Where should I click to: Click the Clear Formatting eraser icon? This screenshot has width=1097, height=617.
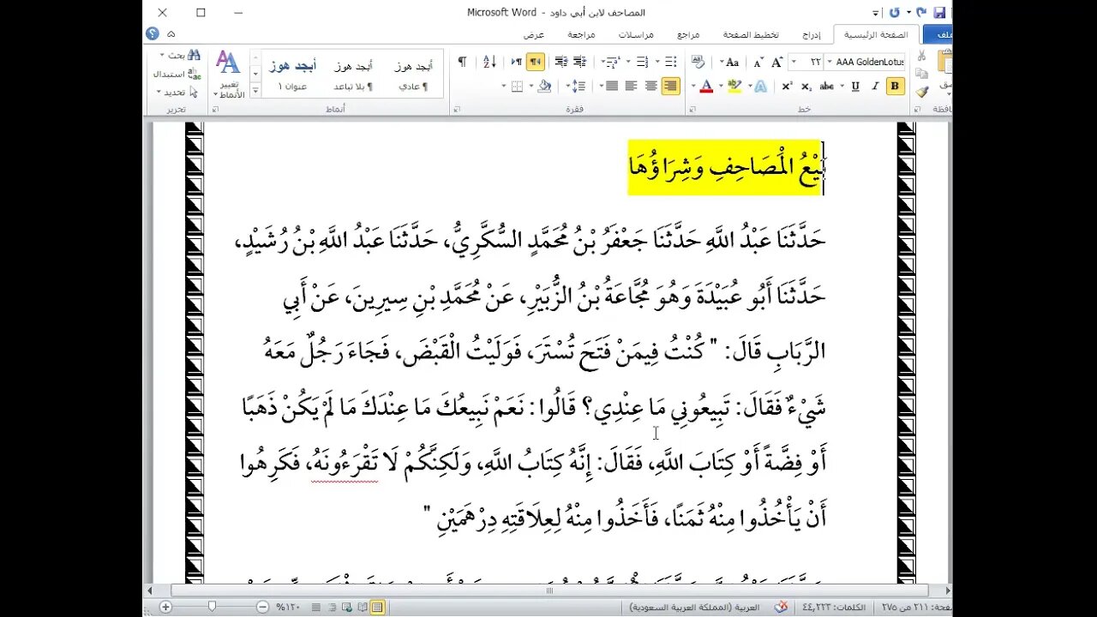click(x=698, y=63)
